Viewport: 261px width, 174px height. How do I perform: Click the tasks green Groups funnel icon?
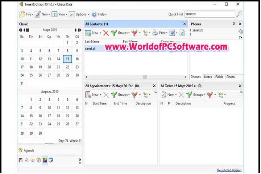189,95
